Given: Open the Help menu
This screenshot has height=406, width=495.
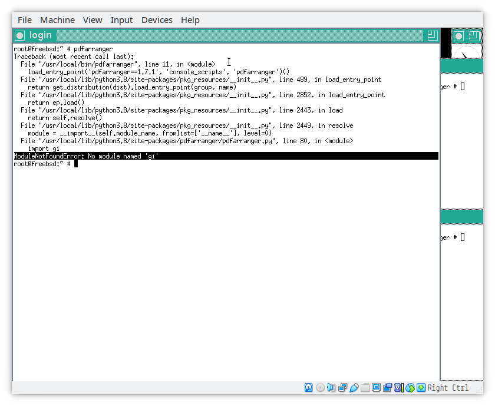Looking at the screenshot, I should 190,20.
